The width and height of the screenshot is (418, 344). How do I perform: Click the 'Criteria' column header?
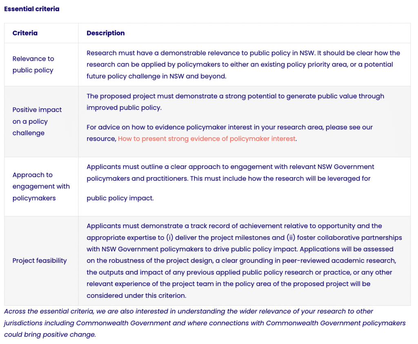click(25, 33)
